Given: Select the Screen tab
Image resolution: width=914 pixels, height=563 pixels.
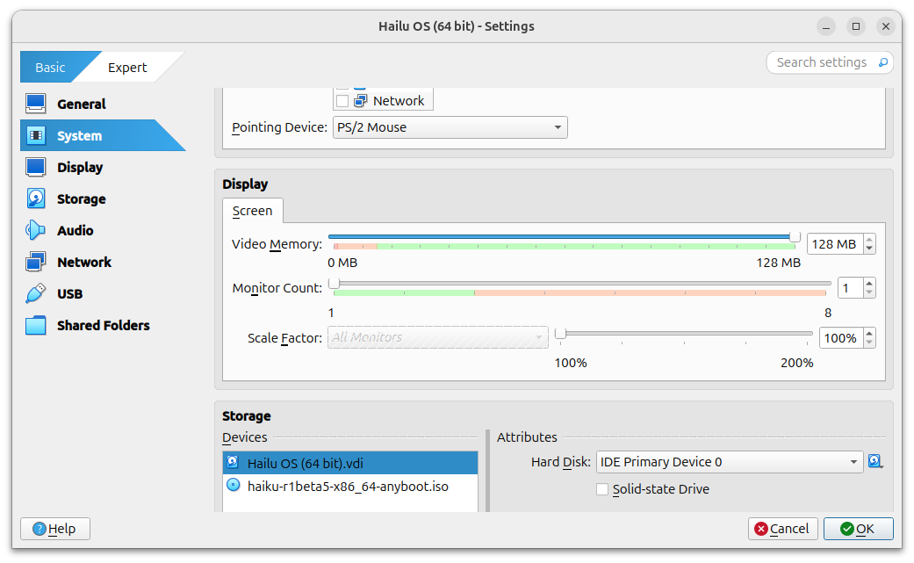Looking at the screenshot, I should point(252,211).
